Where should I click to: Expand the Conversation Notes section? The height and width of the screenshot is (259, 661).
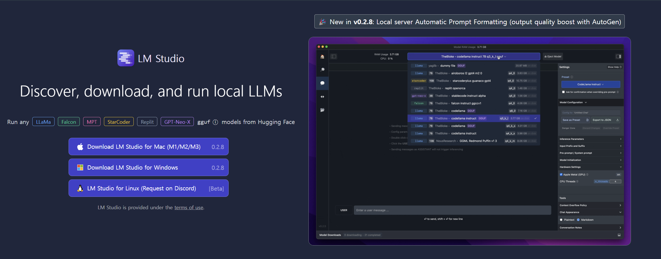[x=590, y=228]
